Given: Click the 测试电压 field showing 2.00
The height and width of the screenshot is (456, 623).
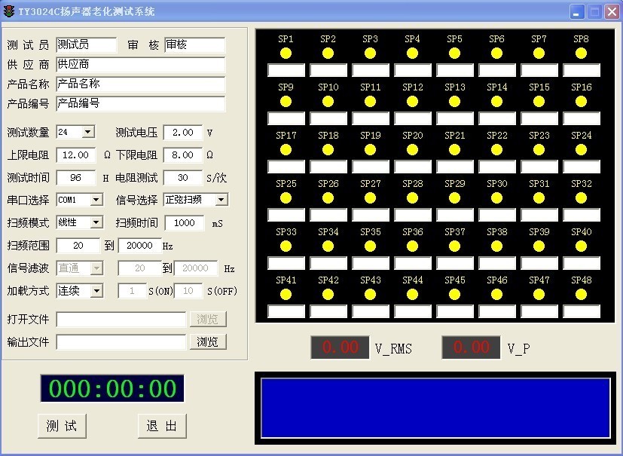Looking at the screenshot, I should pyautogui.click(x=183, y=133).
